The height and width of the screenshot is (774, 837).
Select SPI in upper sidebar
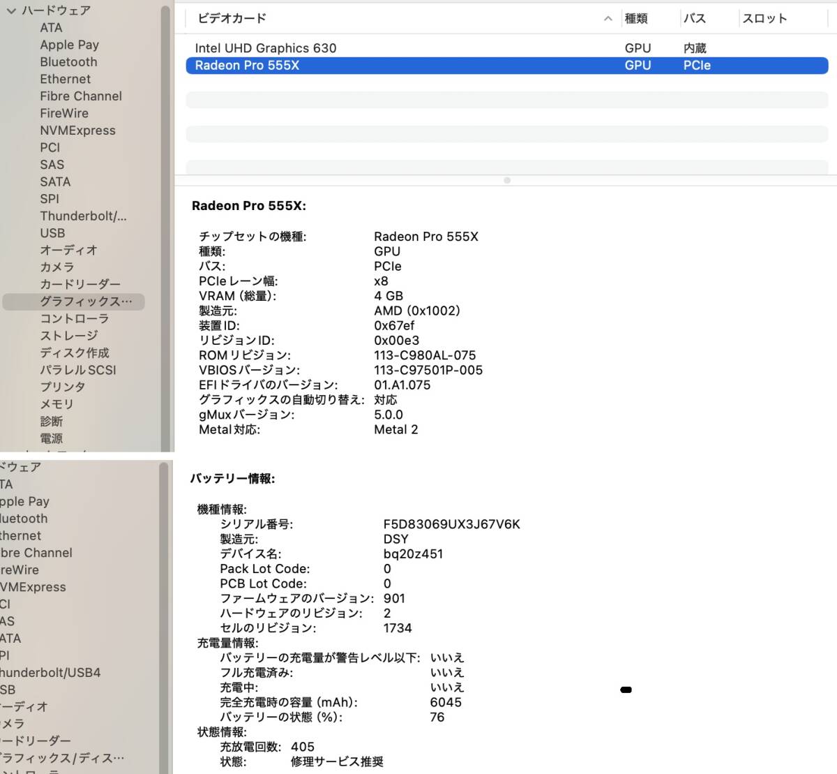click(50, 198)
